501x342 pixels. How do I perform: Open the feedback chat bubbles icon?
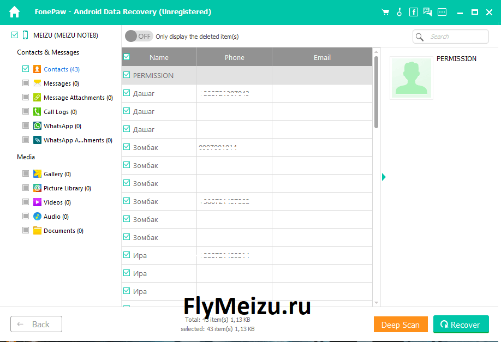[x=427, y=12]
